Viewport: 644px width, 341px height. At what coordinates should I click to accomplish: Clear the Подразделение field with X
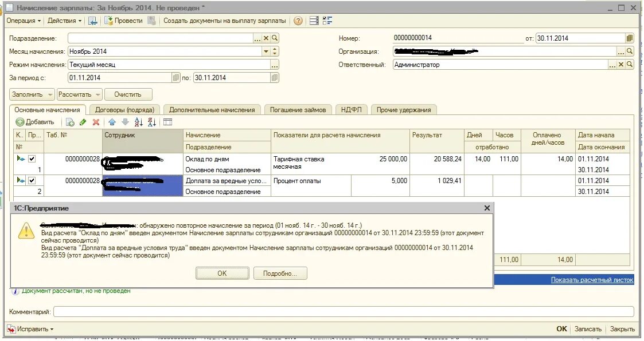coord(266,38)
